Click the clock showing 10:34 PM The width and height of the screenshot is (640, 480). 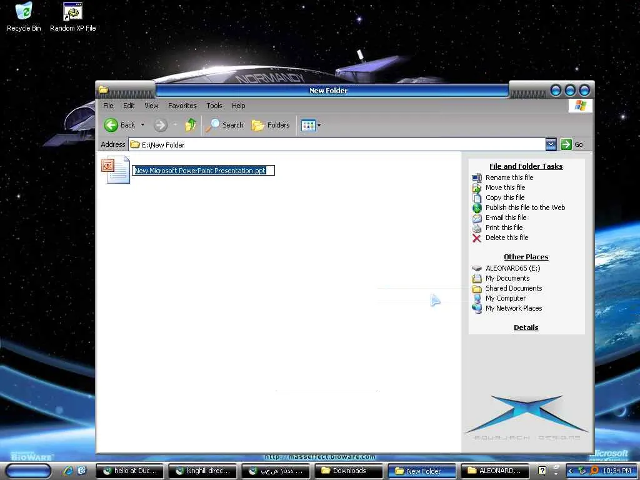pos(617,471)
